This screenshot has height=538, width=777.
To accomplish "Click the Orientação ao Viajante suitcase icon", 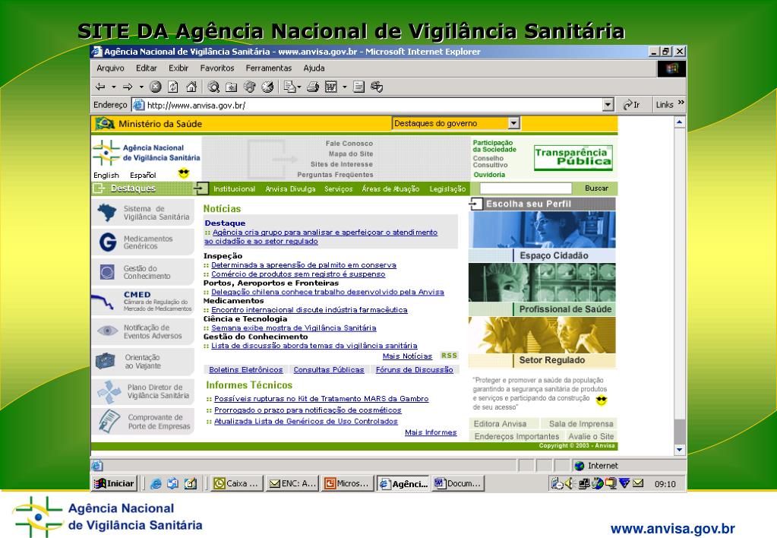I will click(x=105, y=360).
